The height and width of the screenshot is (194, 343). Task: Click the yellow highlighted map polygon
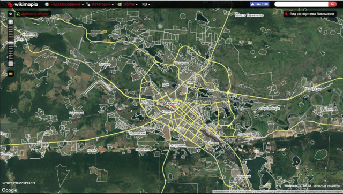(103, 32)
